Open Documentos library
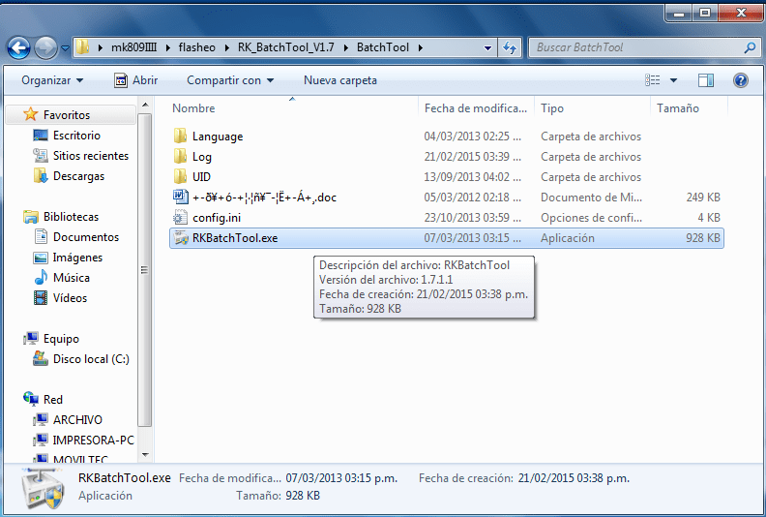The height and width of the screenshot is (517, 766). pyautogui.click(x=85, y=237)
